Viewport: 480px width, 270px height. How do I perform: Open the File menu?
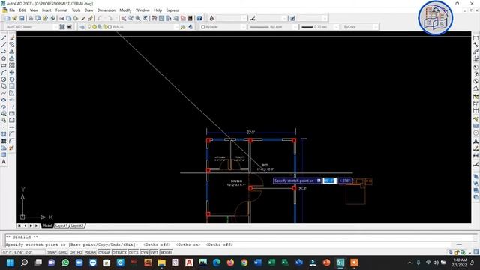point(12,10)
